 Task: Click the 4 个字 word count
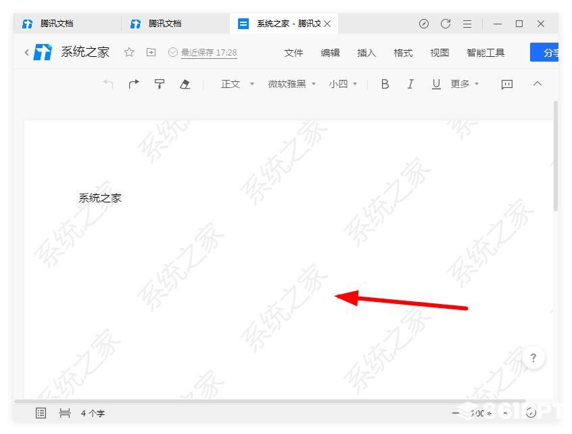click(93, 414)
